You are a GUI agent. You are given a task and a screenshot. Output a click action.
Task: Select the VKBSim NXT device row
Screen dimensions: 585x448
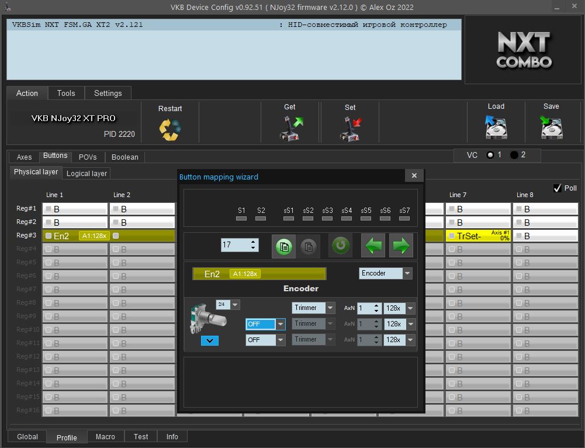(234, 25)
